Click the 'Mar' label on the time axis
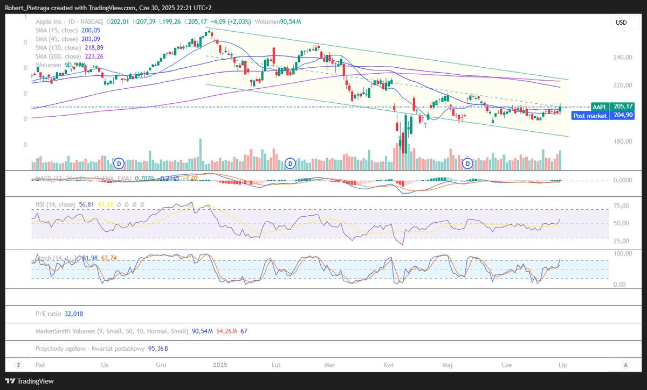 pos(329,365)
